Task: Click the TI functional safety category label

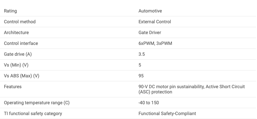Action: 33,113
